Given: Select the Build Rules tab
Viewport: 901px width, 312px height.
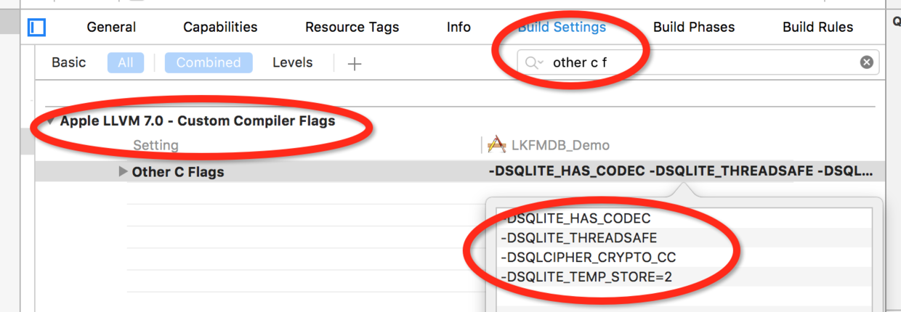Looking at the screenshot, I should [817, 28].
